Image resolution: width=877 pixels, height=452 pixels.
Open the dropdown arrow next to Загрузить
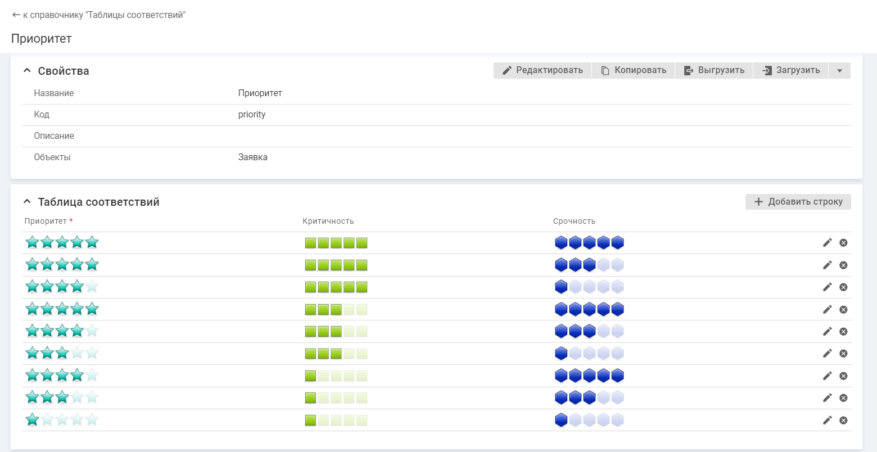point(839,71)
